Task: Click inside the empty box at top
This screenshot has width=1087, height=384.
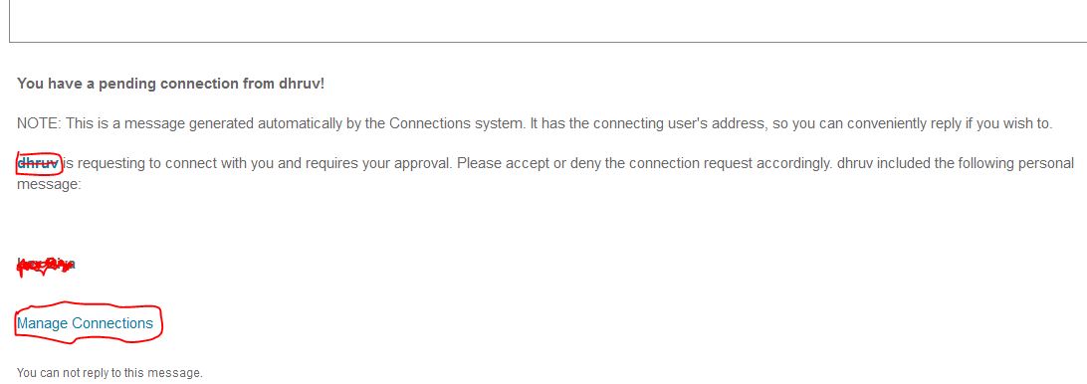Action: point(547,20)
